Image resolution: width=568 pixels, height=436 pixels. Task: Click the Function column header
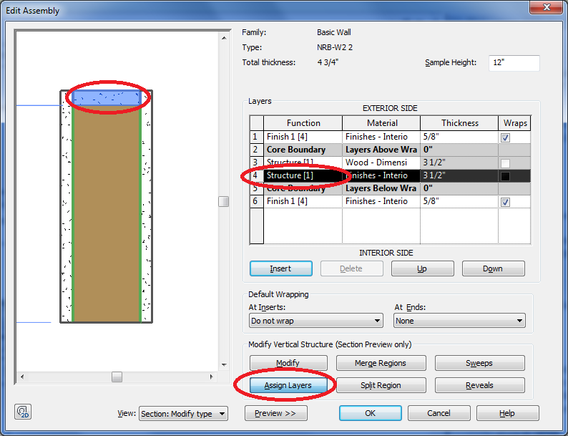303,123
